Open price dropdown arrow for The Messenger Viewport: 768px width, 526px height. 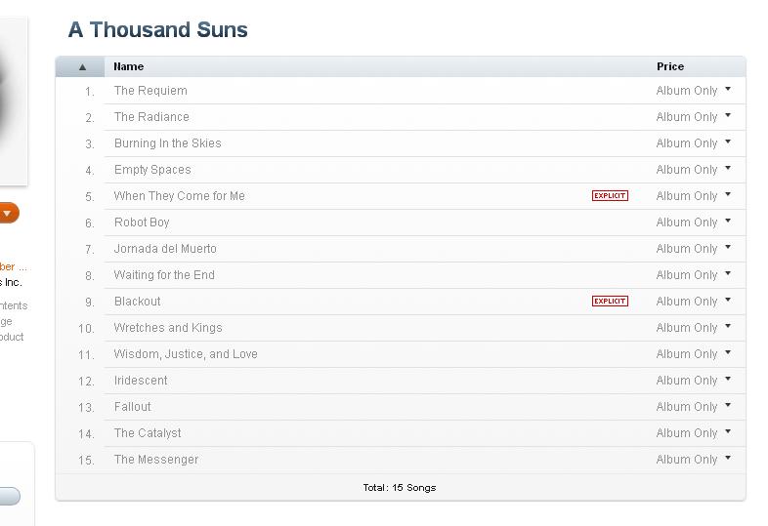point(728,458)
